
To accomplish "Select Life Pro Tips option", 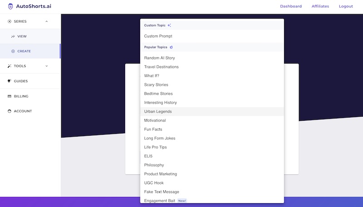I will (212, 147).
